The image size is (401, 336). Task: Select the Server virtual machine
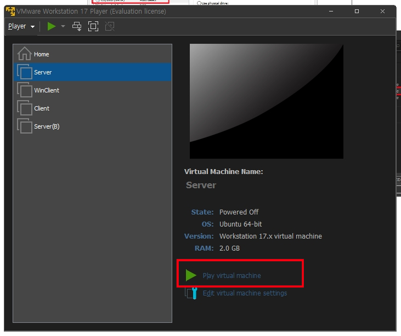92,72
